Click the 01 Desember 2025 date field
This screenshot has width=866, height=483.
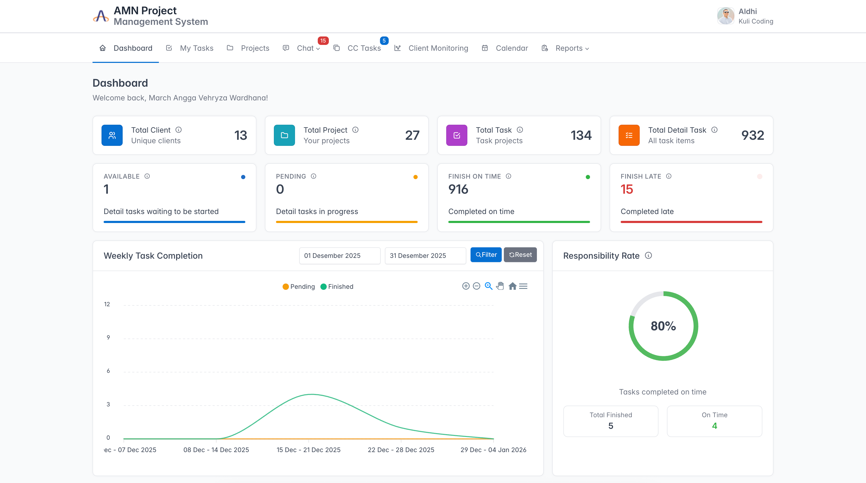click(340, 256)
